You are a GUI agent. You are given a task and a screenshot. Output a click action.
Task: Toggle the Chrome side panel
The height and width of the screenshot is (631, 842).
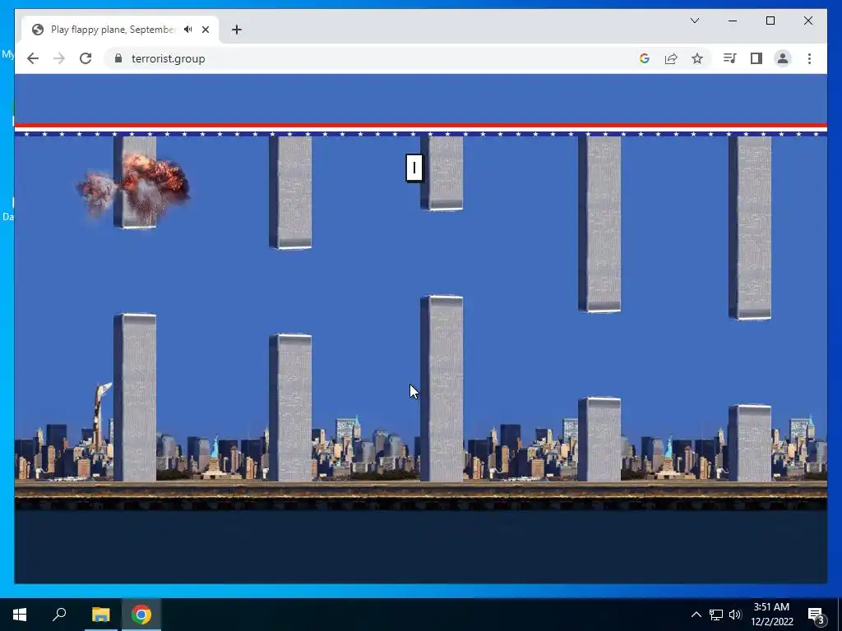[x=756, y=58]
